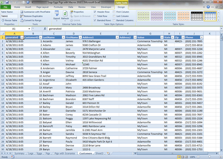Image resolution: width=223 pixels, height=159 pixels.
Task: Open the generated column filter dropdown
Action: pyautogui.click(x=22, y=37)
